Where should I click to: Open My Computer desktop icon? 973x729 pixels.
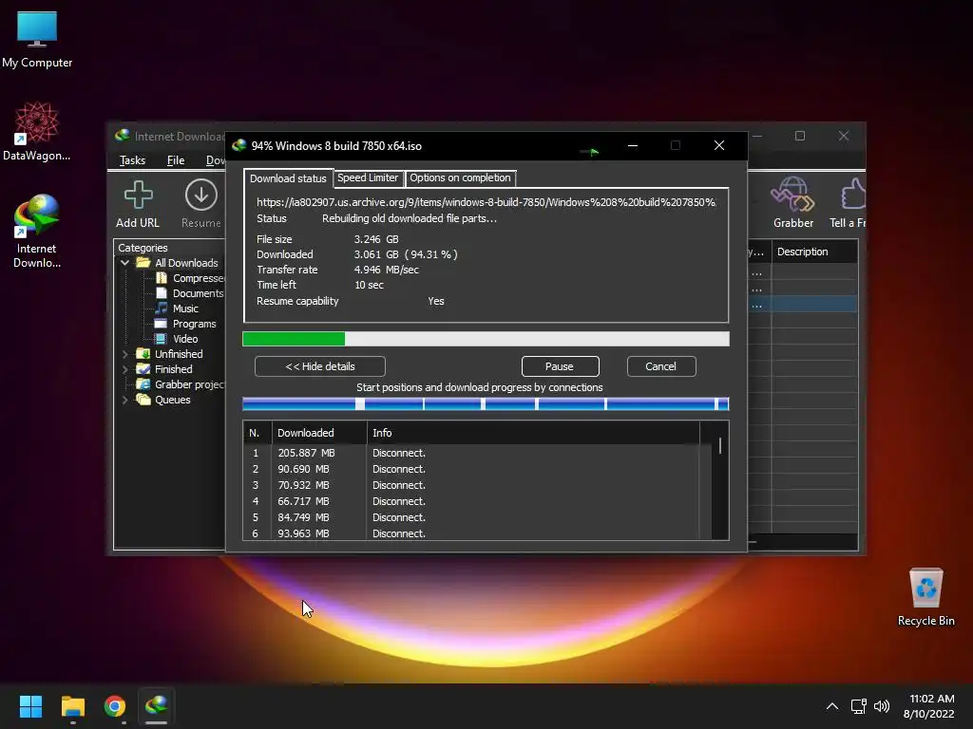click(x=37, y=40)
